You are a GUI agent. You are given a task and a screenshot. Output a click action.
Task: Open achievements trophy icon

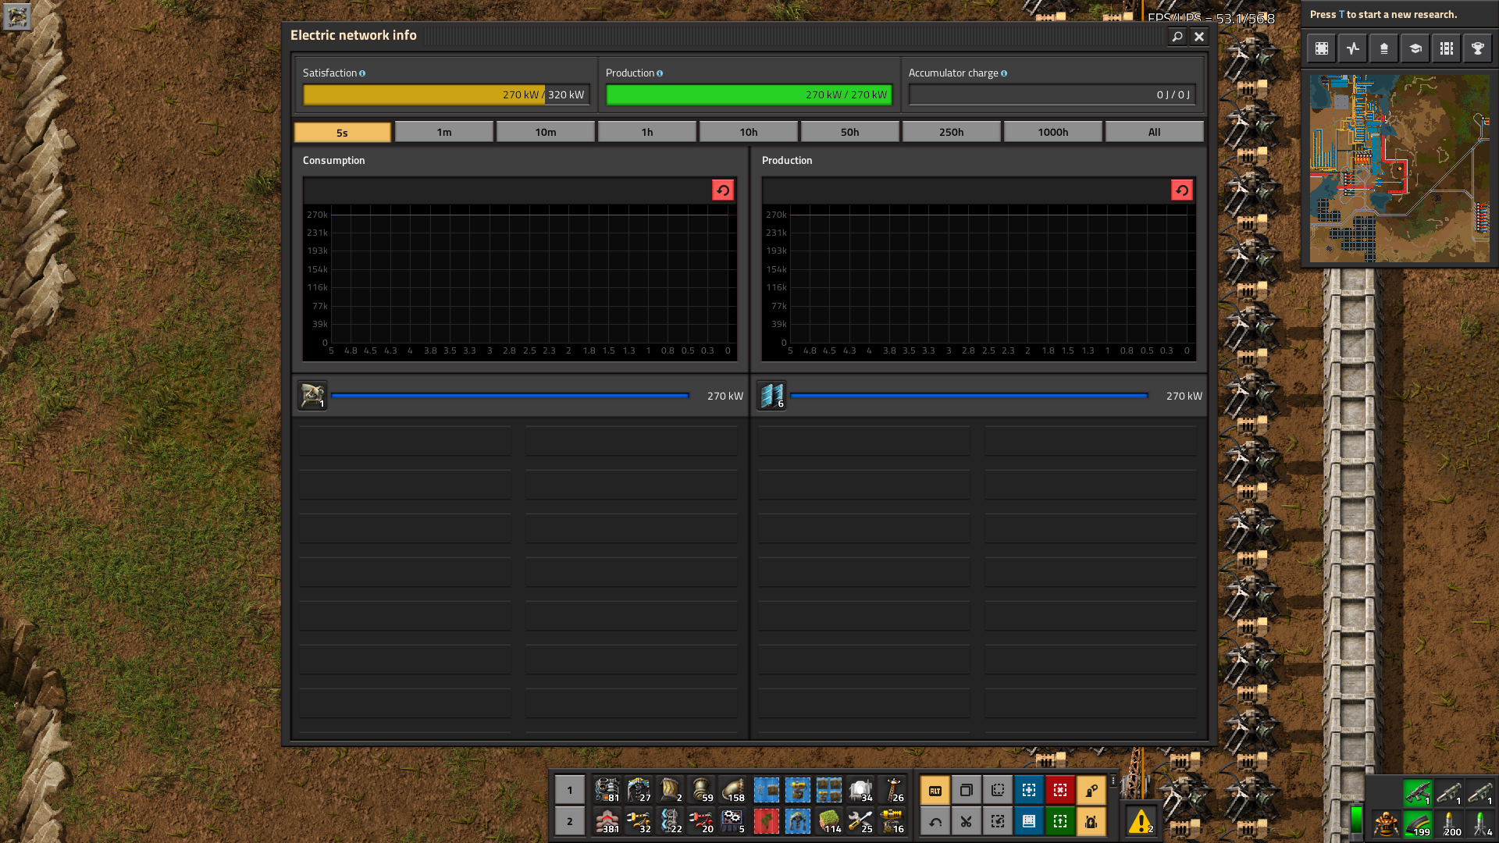(1478, 48)
